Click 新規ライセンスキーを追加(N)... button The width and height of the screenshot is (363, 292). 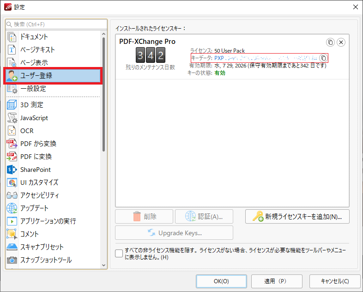(x=297, y=217)
